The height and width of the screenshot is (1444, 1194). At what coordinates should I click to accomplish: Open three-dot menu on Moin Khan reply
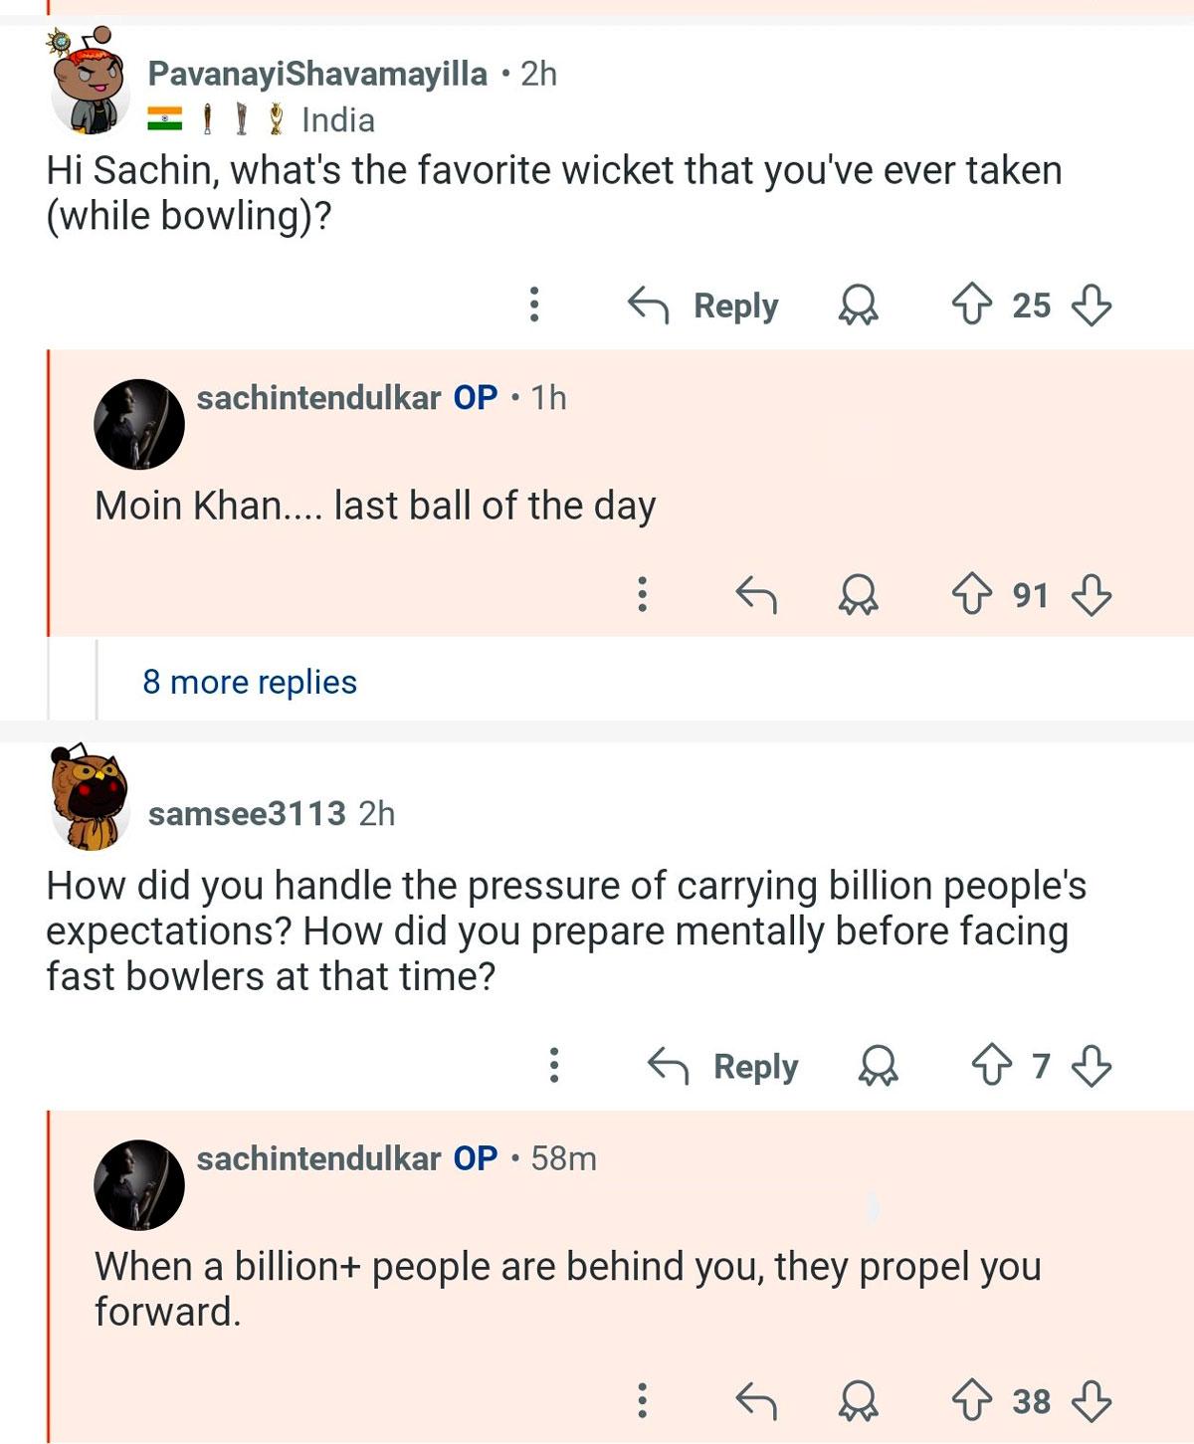click(643, 595)
